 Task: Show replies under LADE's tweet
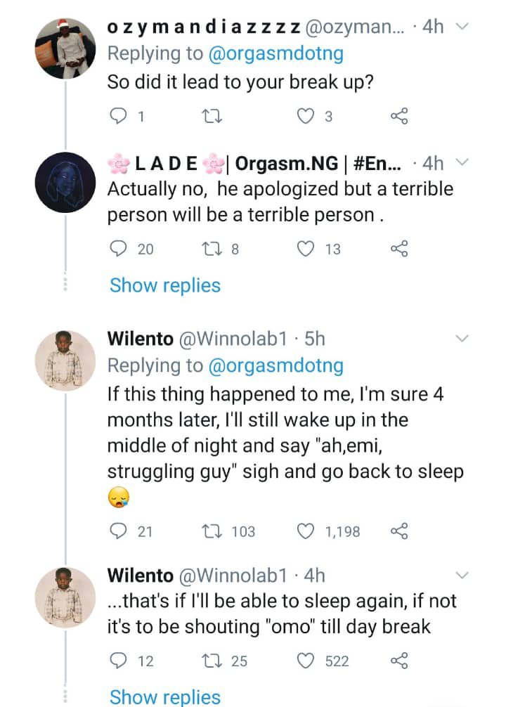pos(165,285)
